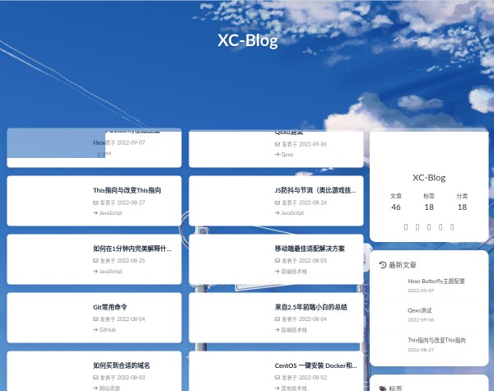Viewport: 494px width, 391px height.
Task: Open the 标签 count in profile card
Action: pos(429,202)
